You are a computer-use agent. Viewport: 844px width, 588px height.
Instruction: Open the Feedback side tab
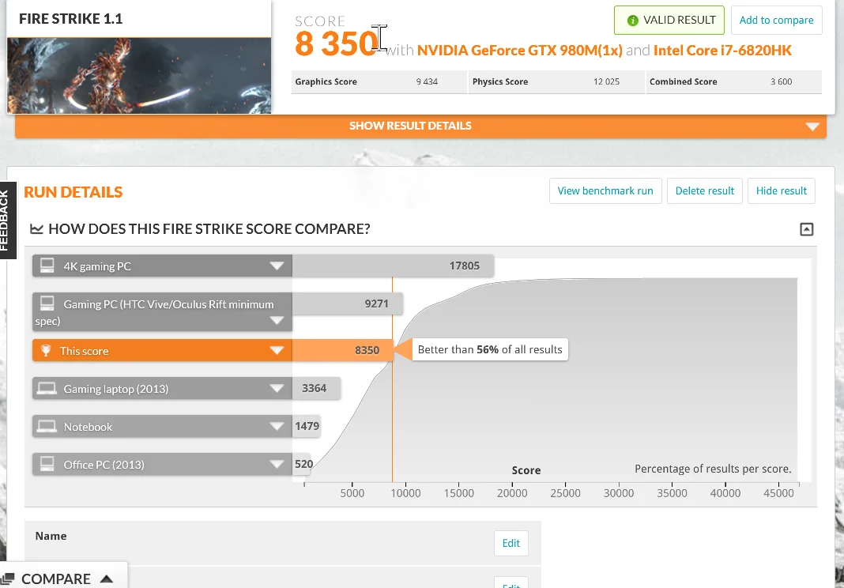[x=8, y=220]
